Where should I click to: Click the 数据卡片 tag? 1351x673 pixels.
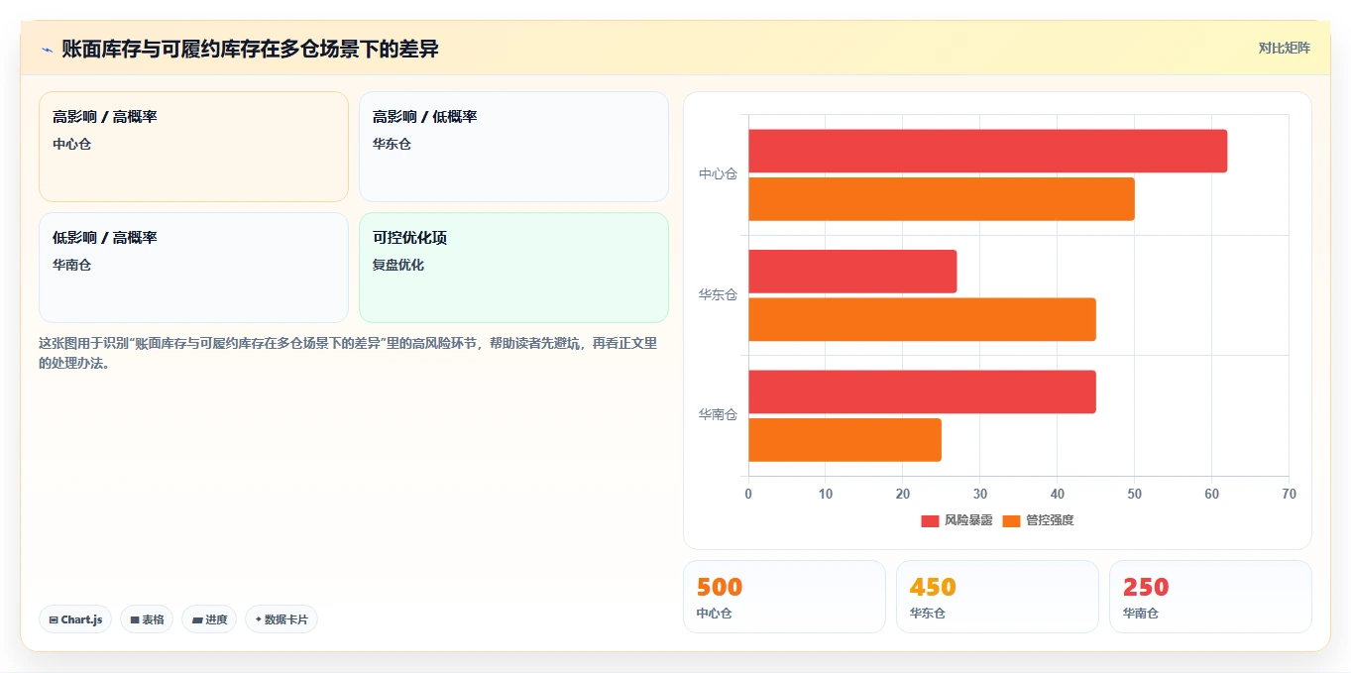(281, 619)
